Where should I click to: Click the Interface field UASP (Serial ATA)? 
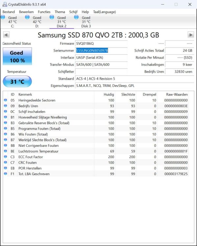click(101, 58)
